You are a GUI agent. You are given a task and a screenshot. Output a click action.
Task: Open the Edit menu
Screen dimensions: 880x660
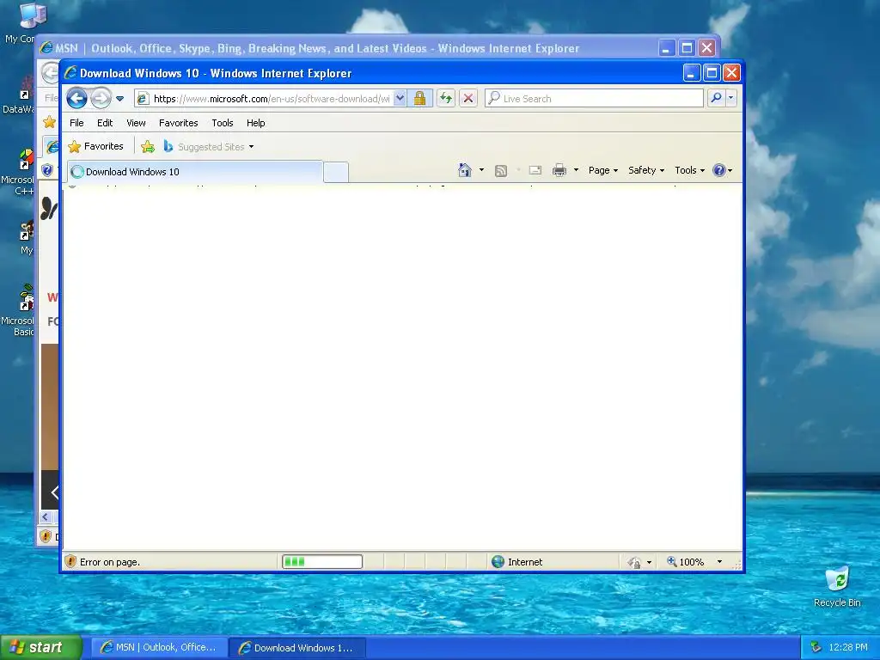pos(104,123)
